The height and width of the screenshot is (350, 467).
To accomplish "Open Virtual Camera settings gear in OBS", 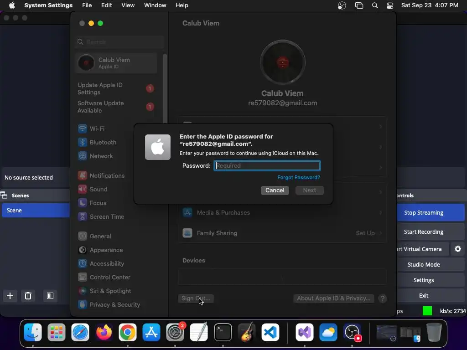I will pos(458,249).
